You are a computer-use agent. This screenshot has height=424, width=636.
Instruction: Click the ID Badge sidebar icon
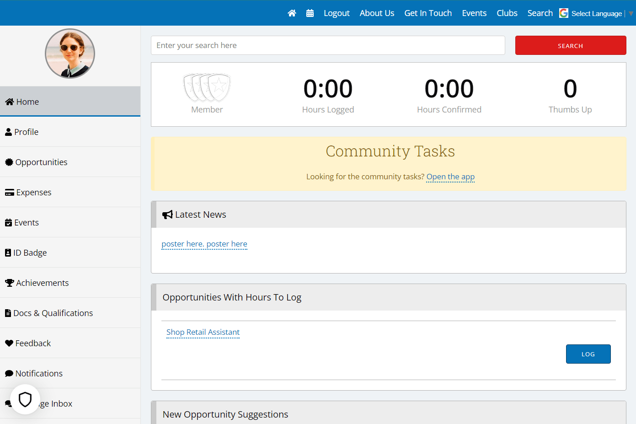point(8,252)
